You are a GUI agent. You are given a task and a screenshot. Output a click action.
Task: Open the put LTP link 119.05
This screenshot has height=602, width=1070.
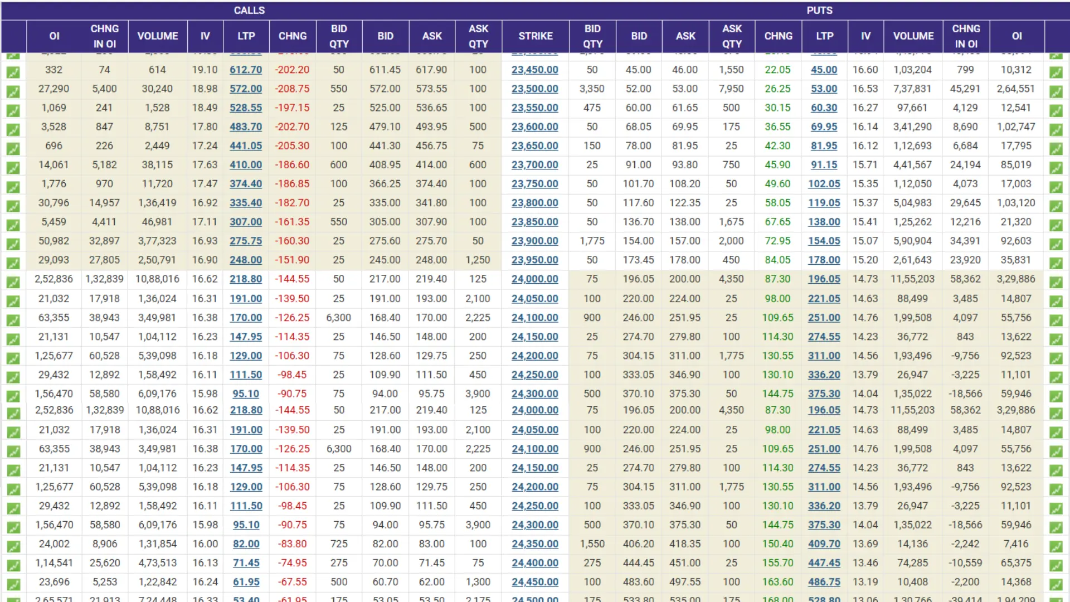click(x=824, y=203)
